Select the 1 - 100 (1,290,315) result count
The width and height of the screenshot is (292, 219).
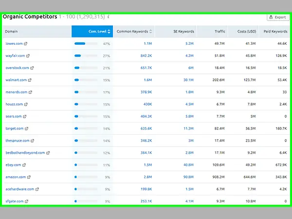click(82, 17)
